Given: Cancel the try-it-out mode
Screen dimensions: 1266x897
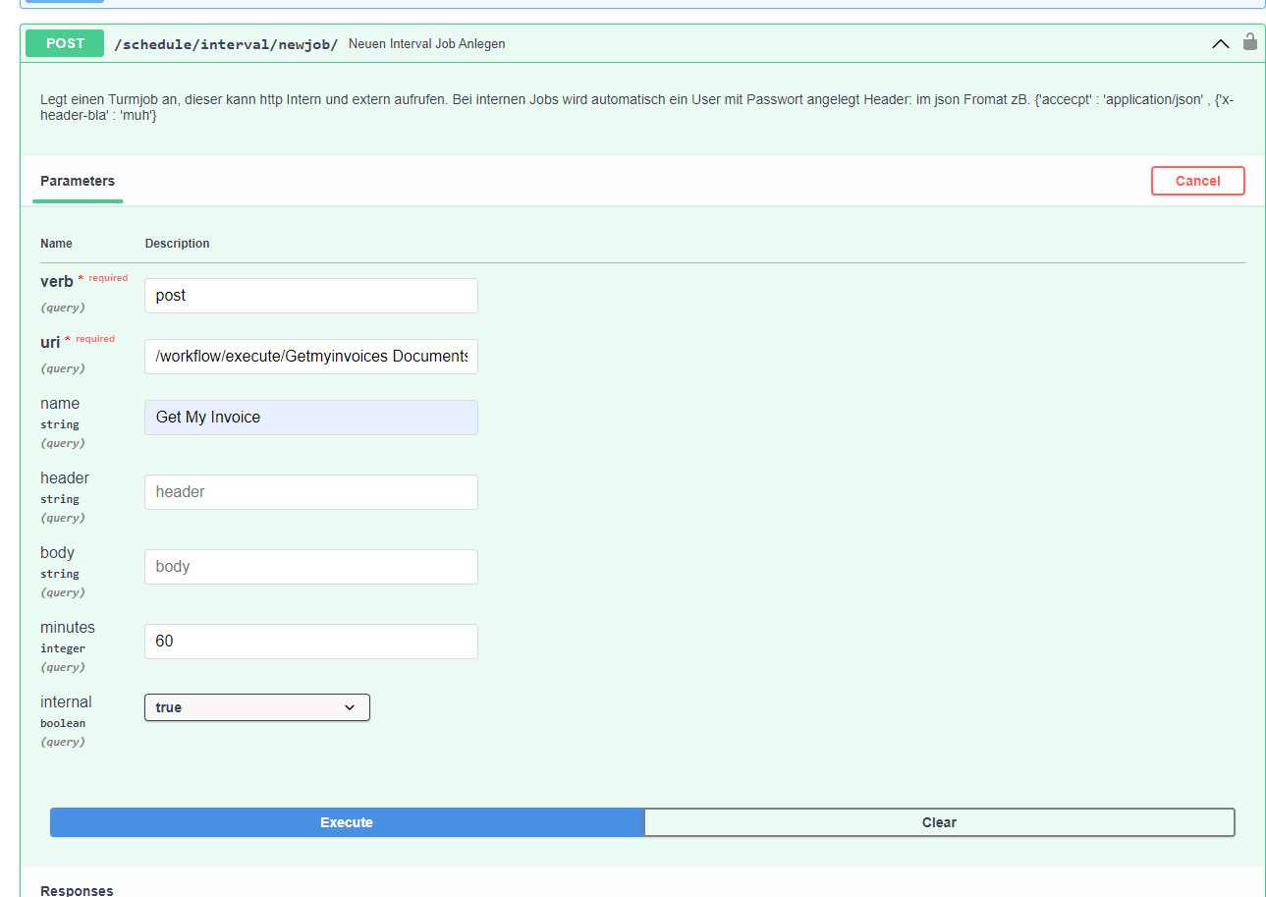Looking at the screenshot, I should coord(1197,181).
